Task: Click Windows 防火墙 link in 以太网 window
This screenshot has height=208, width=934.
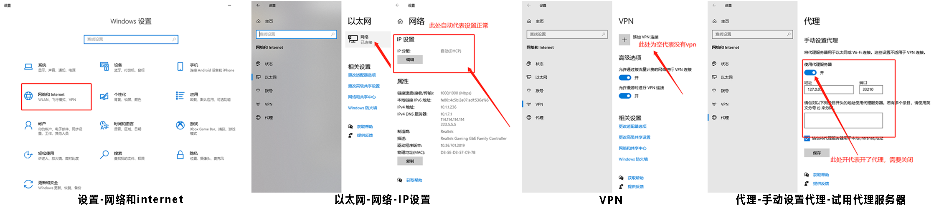Action: (x=363, y=108)
